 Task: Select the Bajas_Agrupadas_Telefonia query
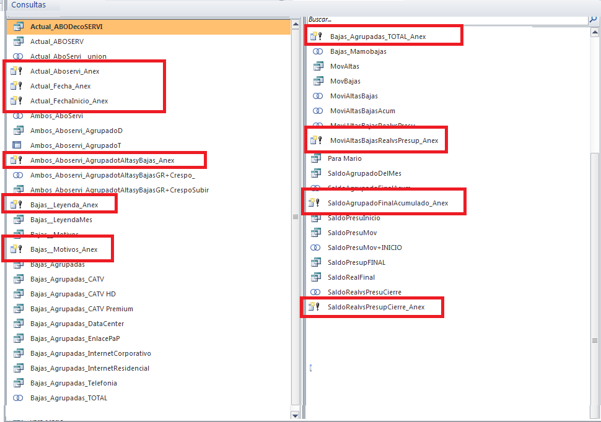coord(73,383)
